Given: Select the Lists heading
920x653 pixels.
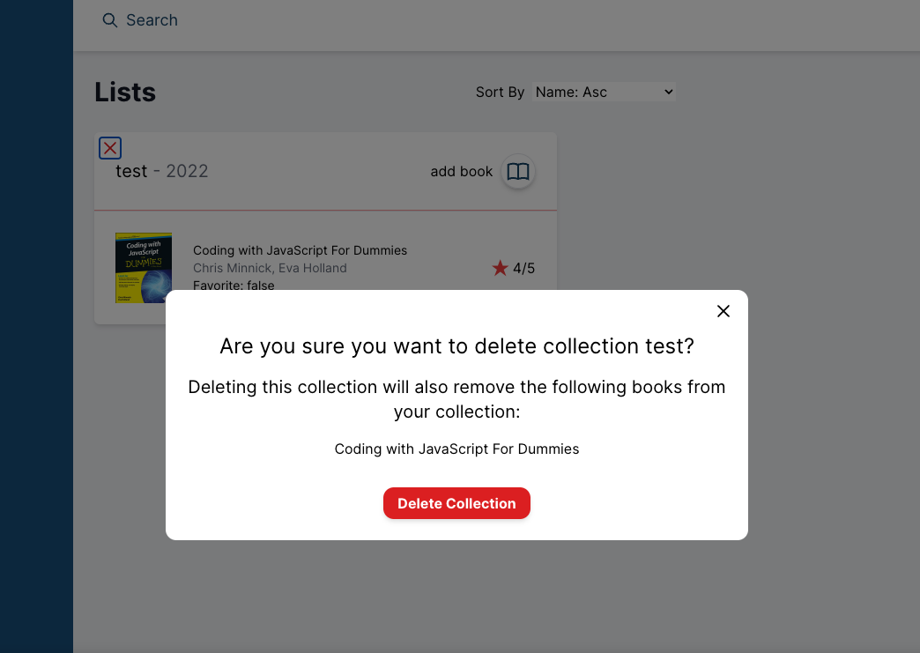Looking at the screenshot, I should [124, 92].
